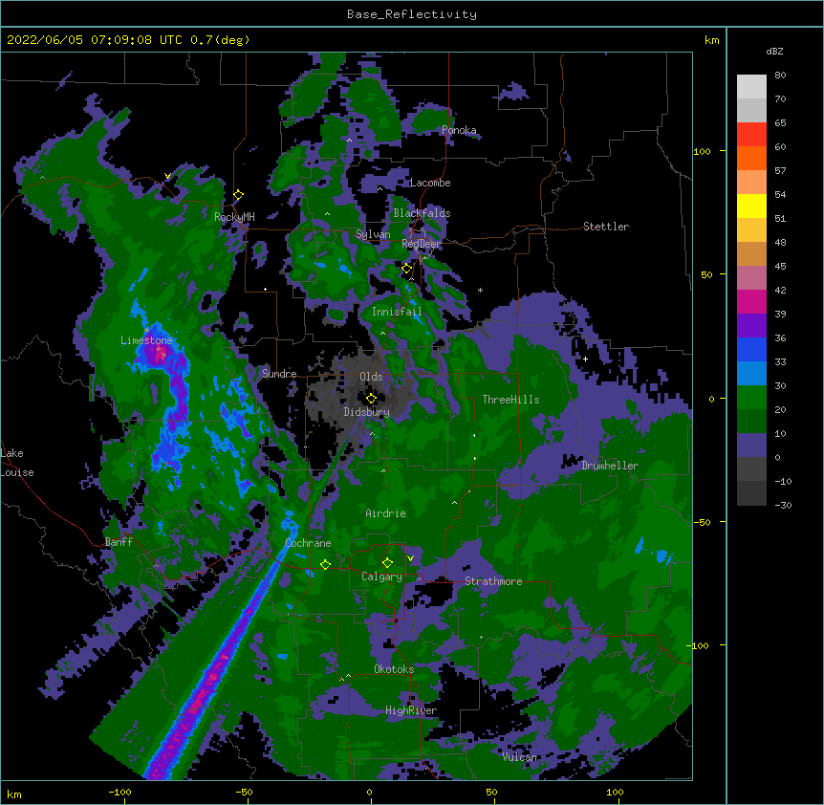Click the 80 dBZ legend value

[780, 76]
